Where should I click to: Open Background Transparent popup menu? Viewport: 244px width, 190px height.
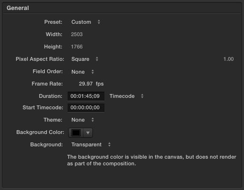click(91, 144)
